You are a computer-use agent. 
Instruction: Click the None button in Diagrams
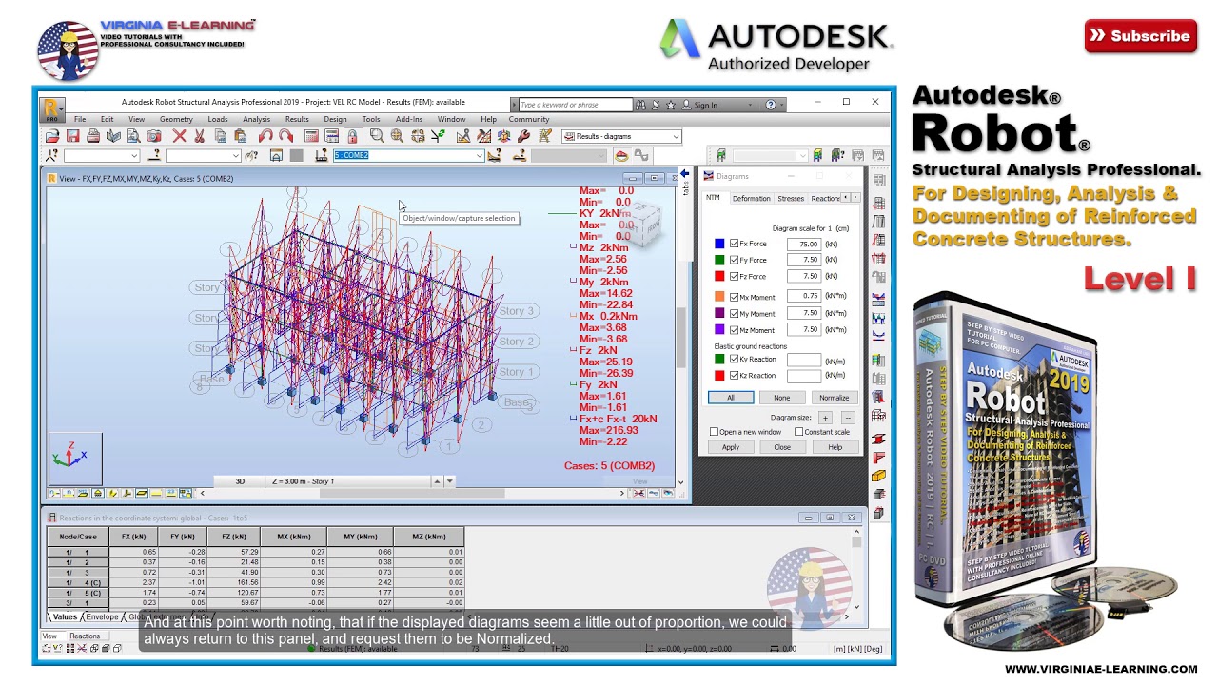click(x=781, y=398)
